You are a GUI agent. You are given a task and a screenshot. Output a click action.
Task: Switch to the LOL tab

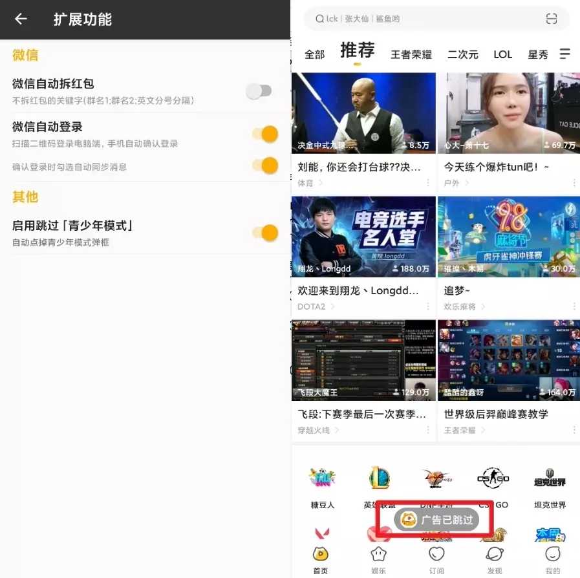502,55
